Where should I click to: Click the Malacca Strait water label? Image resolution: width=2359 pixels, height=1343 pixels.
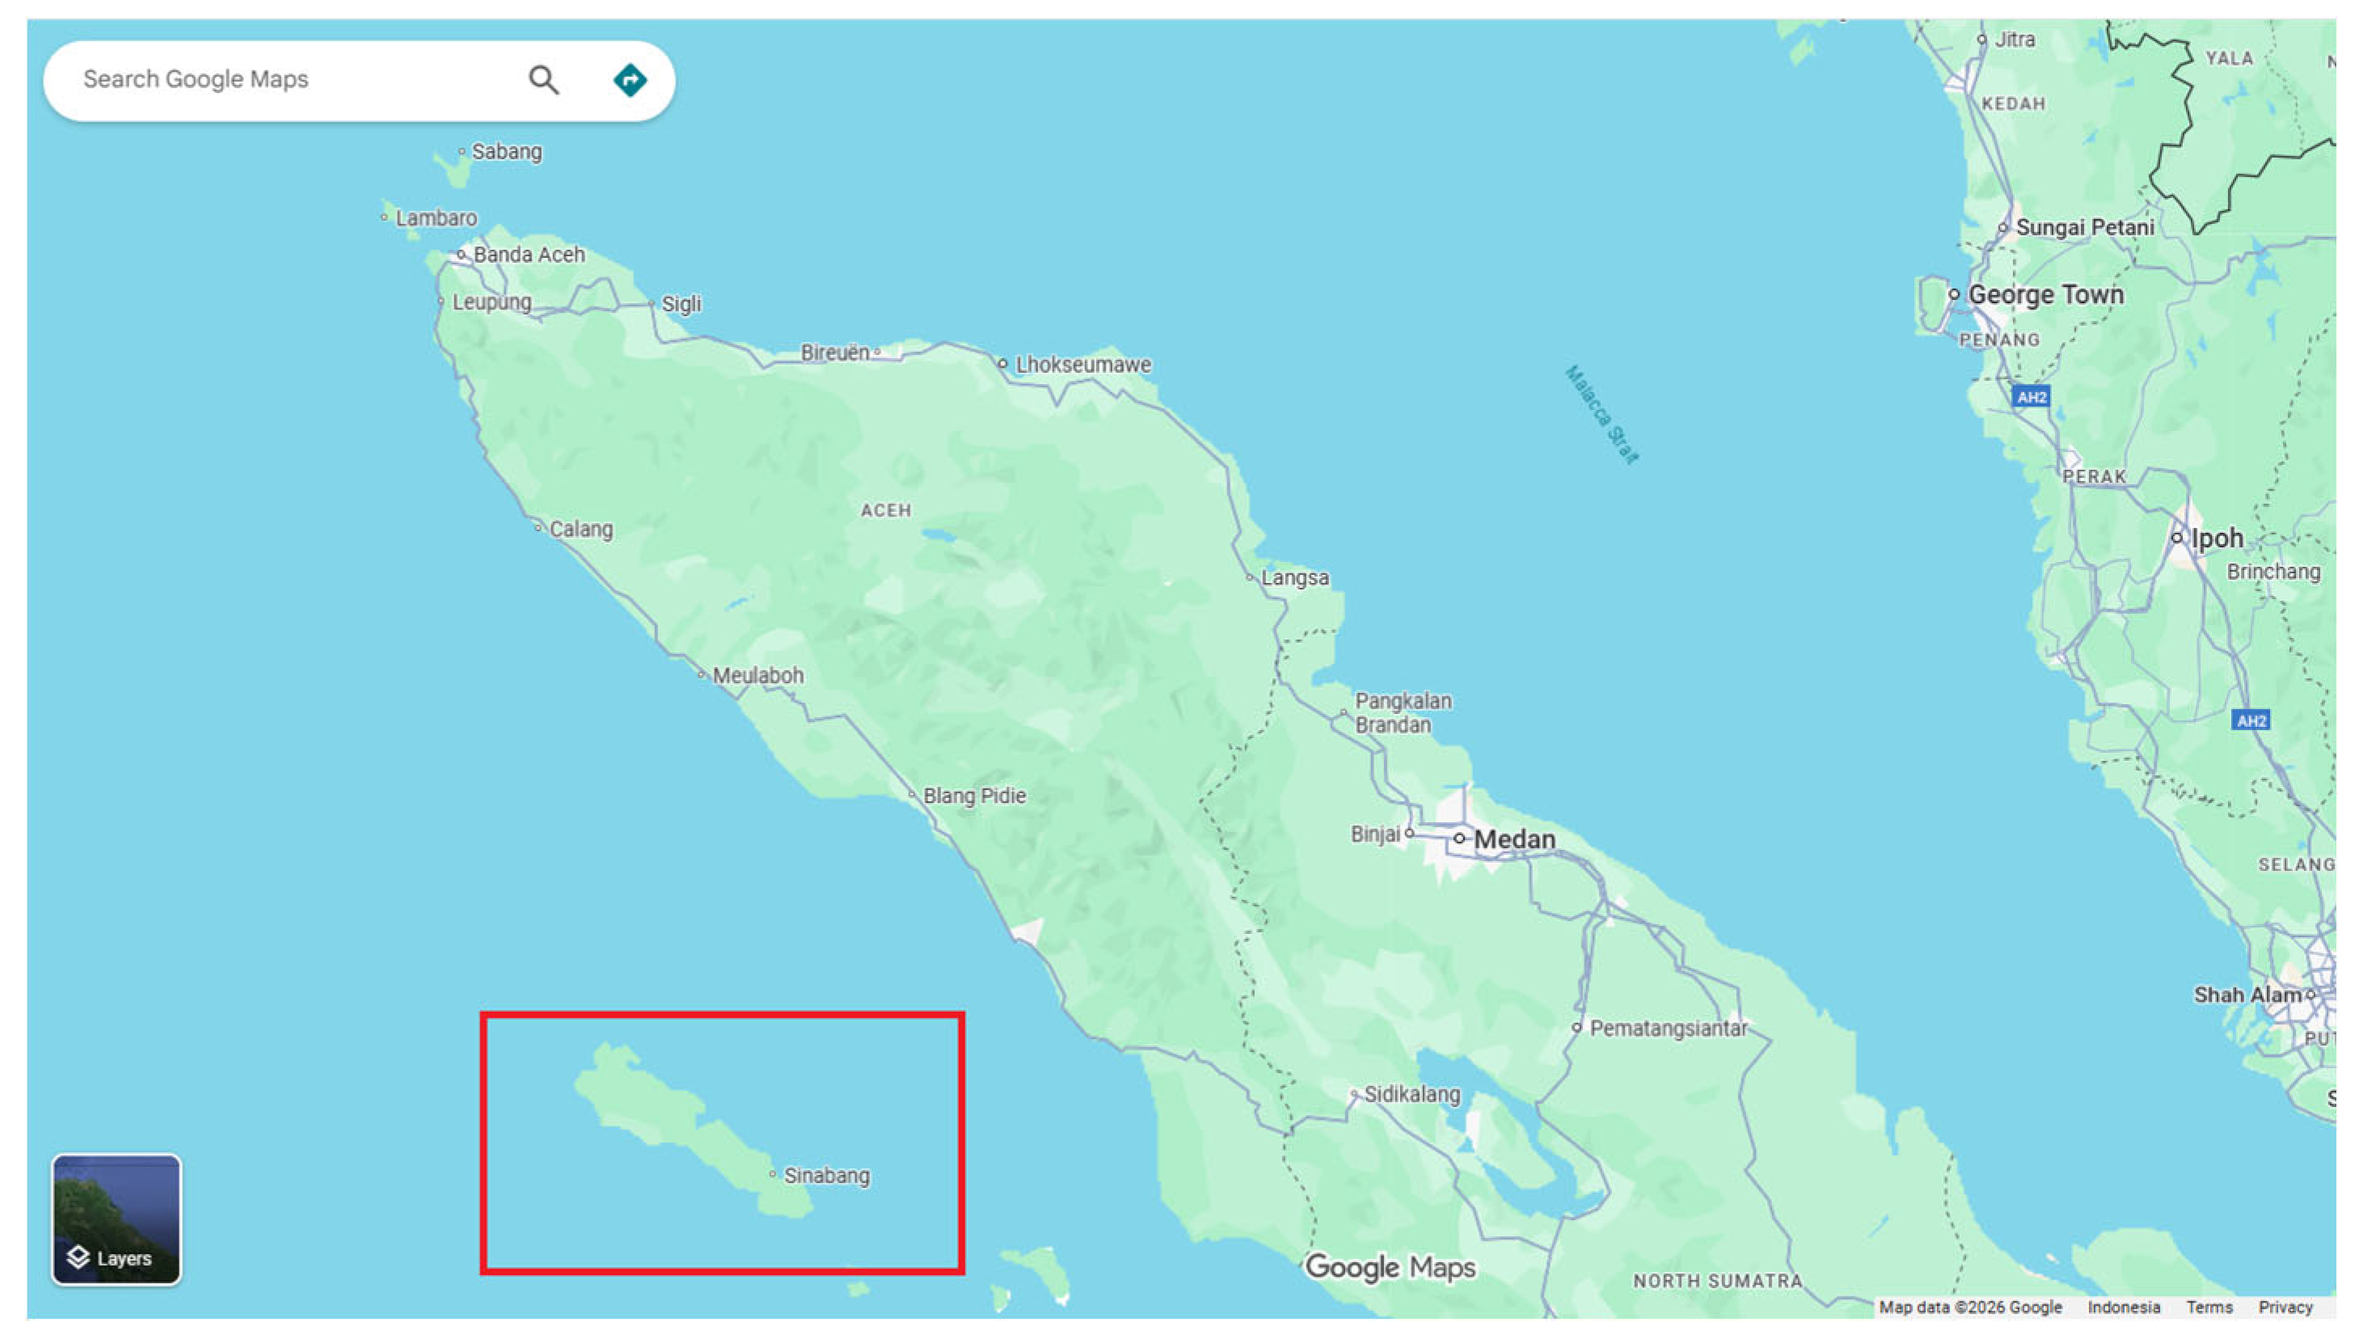[x=1602, y=415]
